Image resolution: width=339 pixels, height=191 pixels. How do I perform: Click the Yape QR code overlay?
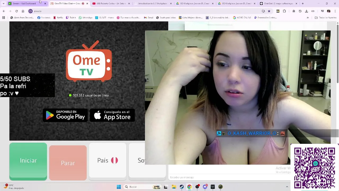point(314,168)
